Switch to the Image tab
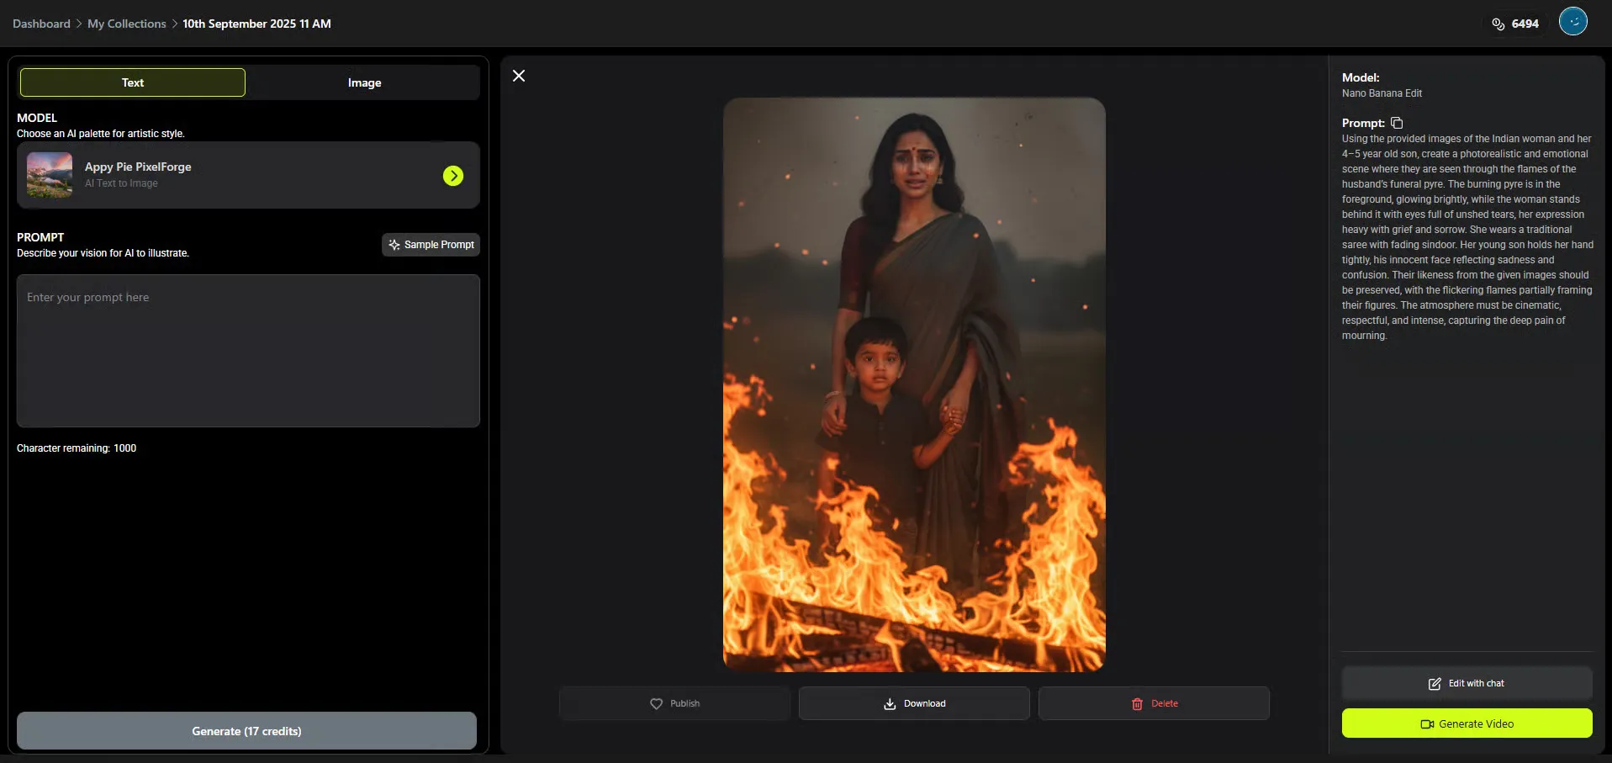The width and height of the screenshot is (1612, 763). coord(364,82)
